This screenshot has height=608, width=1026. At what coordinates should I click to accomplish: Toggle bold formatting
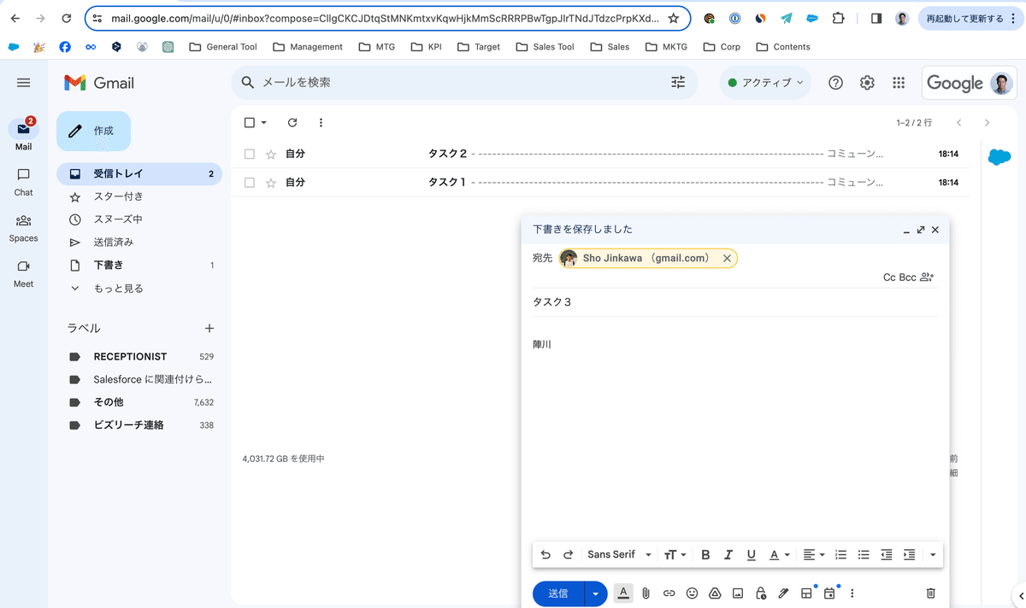click(x=705, y=555)
